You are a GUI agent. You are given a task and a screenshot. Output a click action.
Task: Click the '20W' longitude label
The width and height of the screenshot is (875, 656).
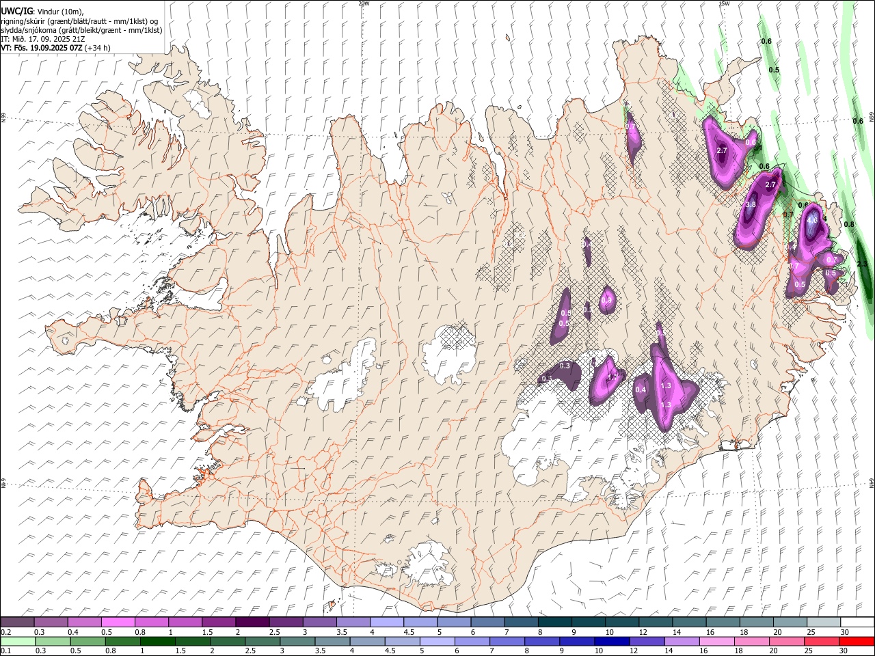coord(364,3)
